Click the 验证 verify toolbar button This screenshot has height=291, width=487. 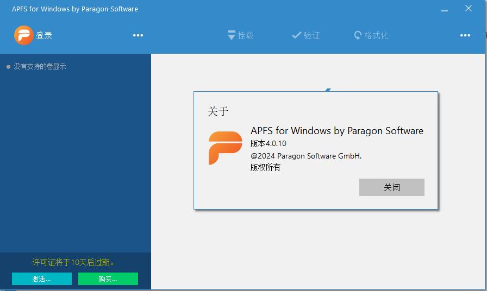306,35
